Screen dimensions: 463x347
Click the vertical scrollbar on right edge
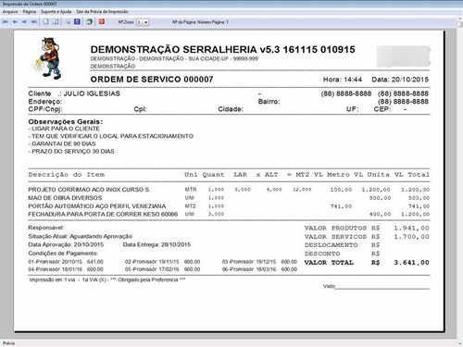pos(460,182)
